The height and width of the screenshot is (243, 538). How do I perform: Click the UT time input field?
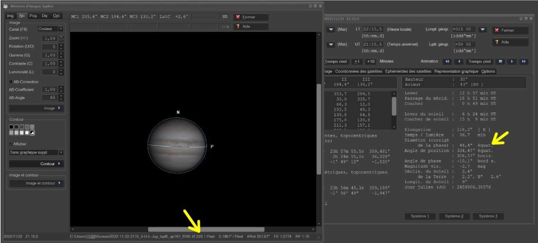click(373, 44)
